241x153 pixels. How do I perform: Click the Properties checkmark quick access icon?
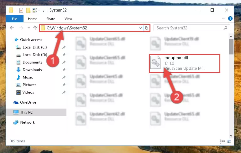(x=21, y=10)
